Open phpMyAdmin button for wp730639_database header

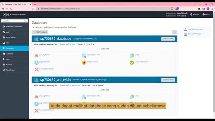coord(168,39)
